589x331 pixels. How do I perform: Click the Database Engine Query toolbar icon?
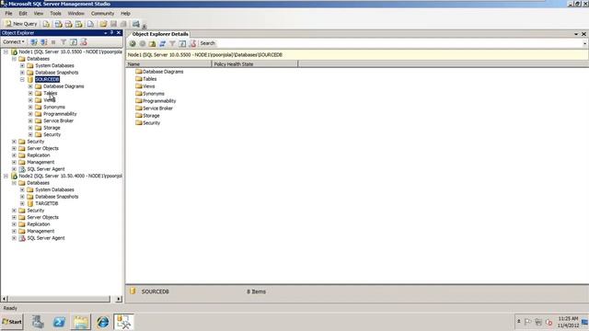pos(46,24)
